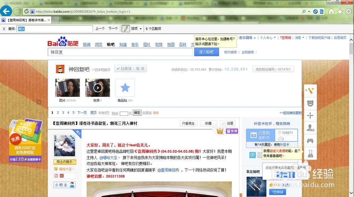Go to page 5

(73, 113)
